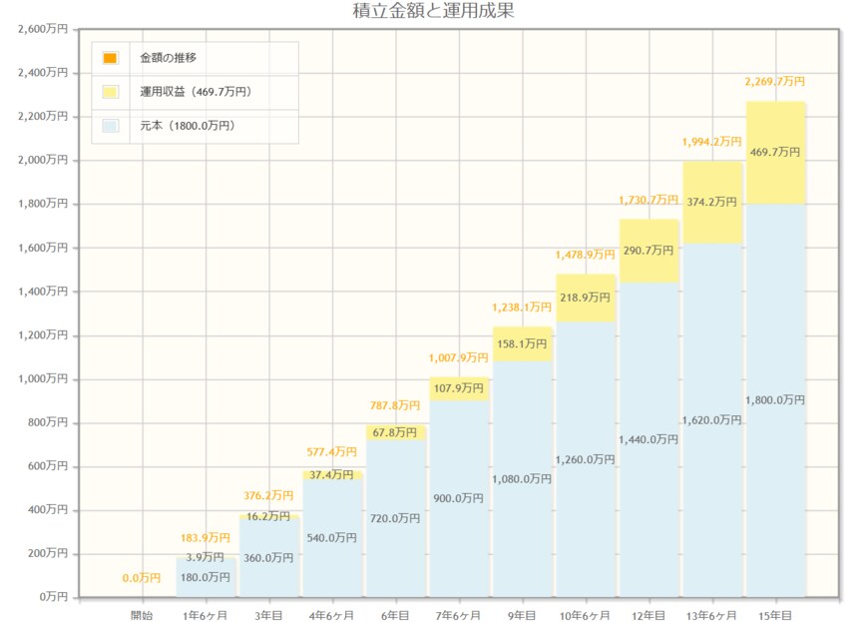
Task: Click the yellow 運用収益 legend swatch
Action: point(113,92)
